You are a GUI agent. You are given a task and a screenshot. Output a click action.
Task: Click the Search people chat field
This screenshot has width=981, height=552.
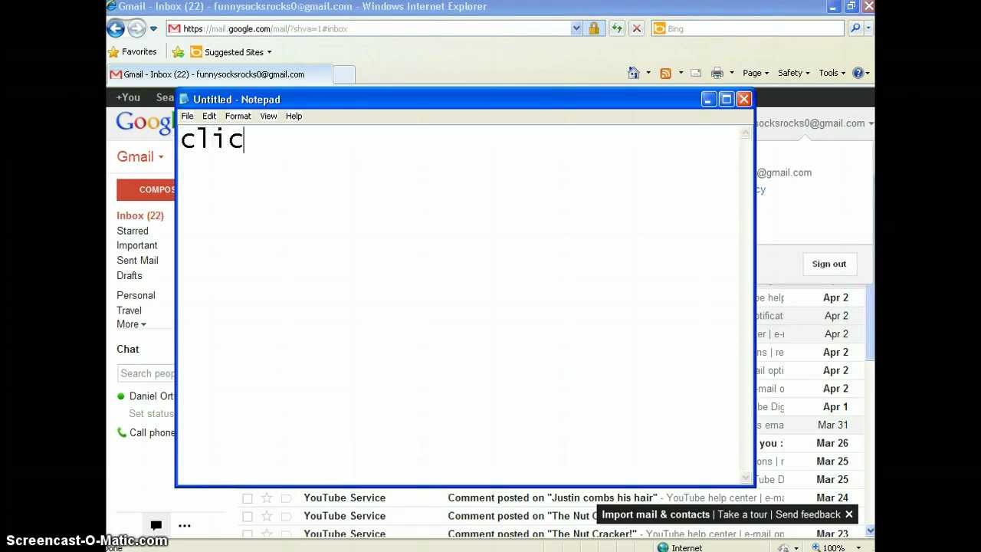coord(146,373)
